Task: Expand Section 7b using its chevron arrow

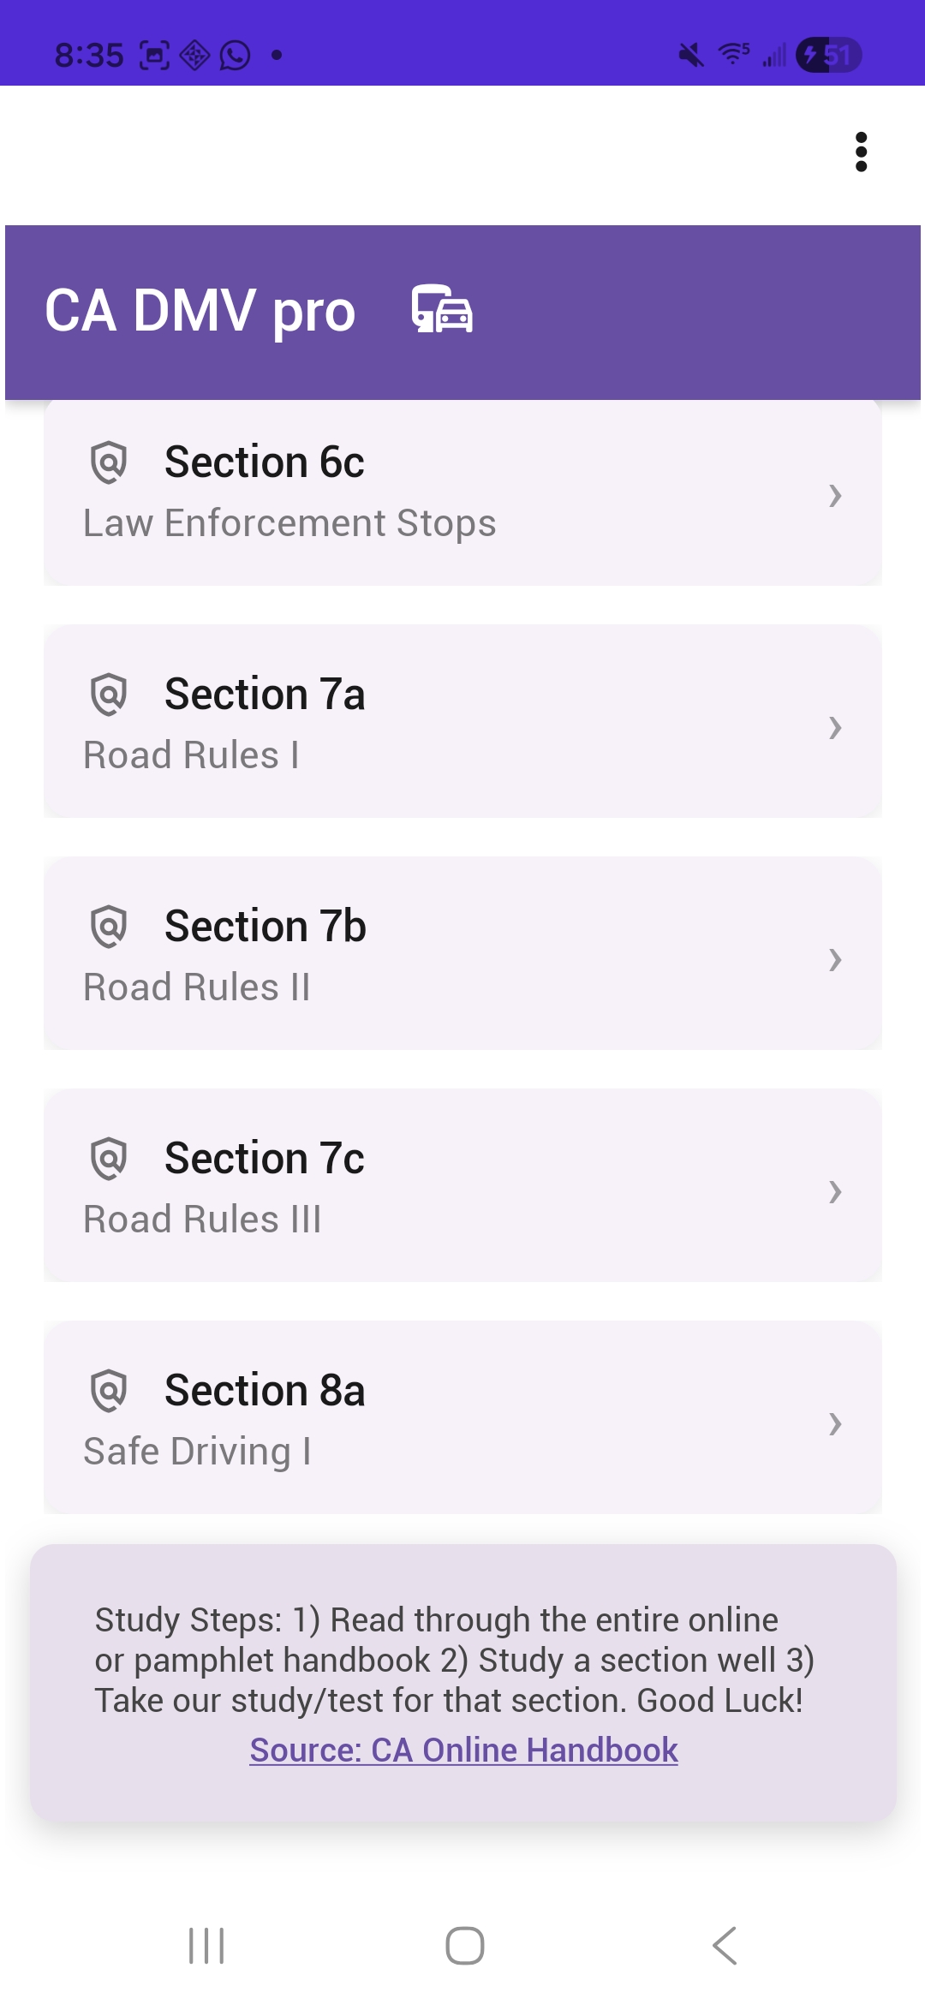Action: tap(835, 959)
